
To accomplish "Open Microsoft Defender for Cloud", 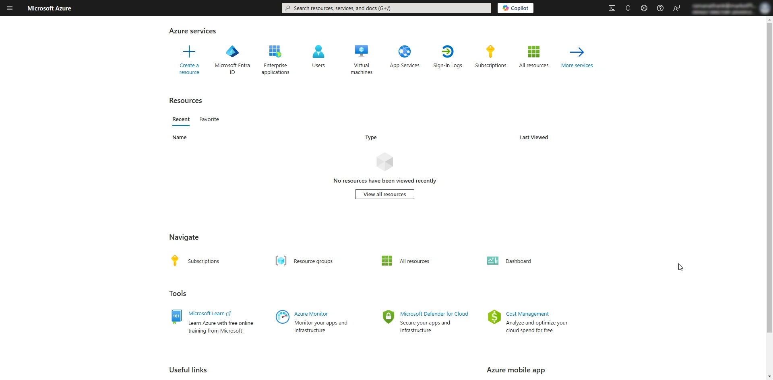I will point(434,314).
